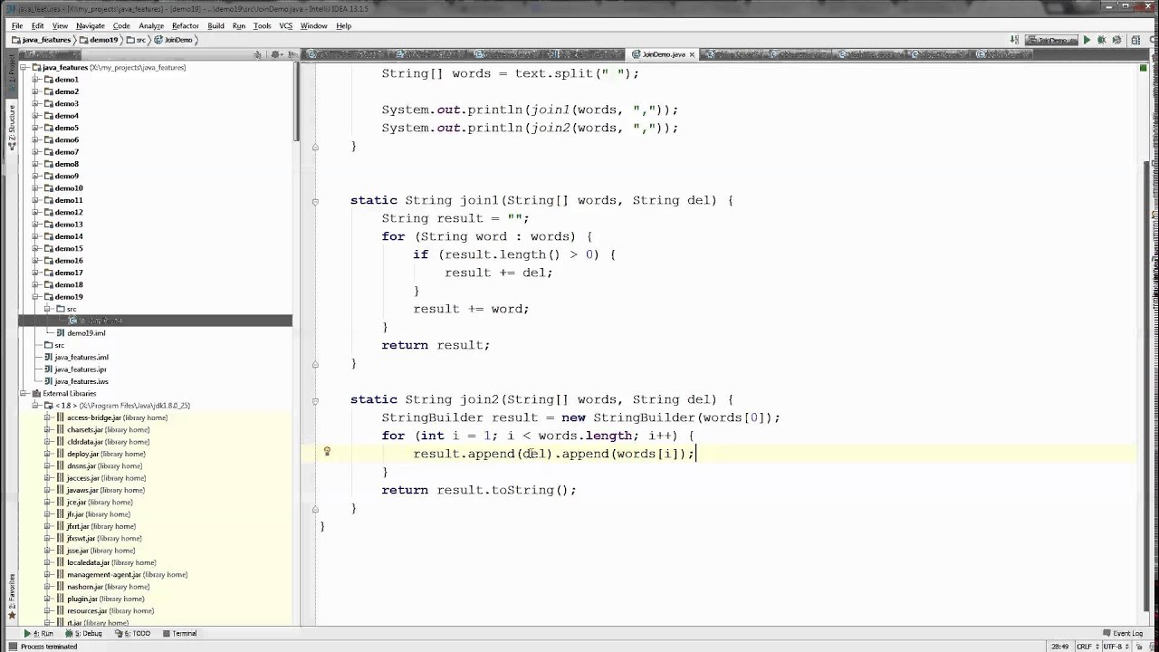Select localedata.jar library entry
Screen dimensions: 1159x652
click(106, 562)
